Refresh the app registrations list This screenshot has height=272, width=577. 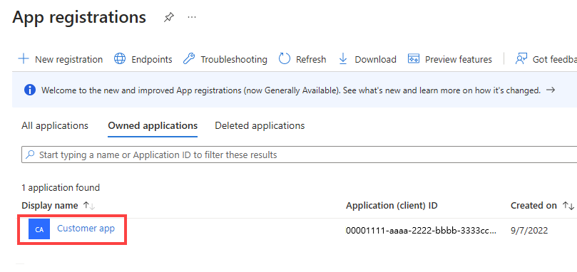point(311,60)
